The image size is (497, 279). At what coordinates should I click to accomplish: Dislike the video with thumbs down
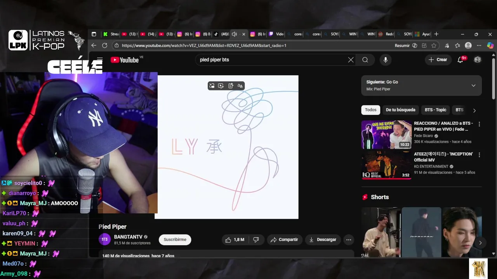tap(256, 239)
